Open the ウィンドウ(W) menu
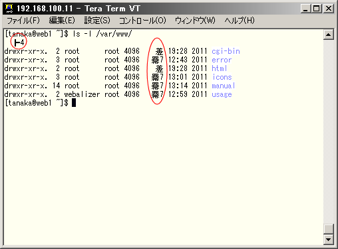The image size is (338, 249). (195, 21)
